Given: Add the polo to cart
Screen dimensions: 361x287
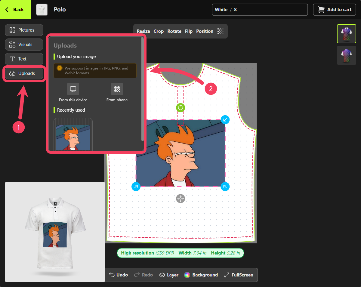Looking at the screenshot, I should (335, 10).
